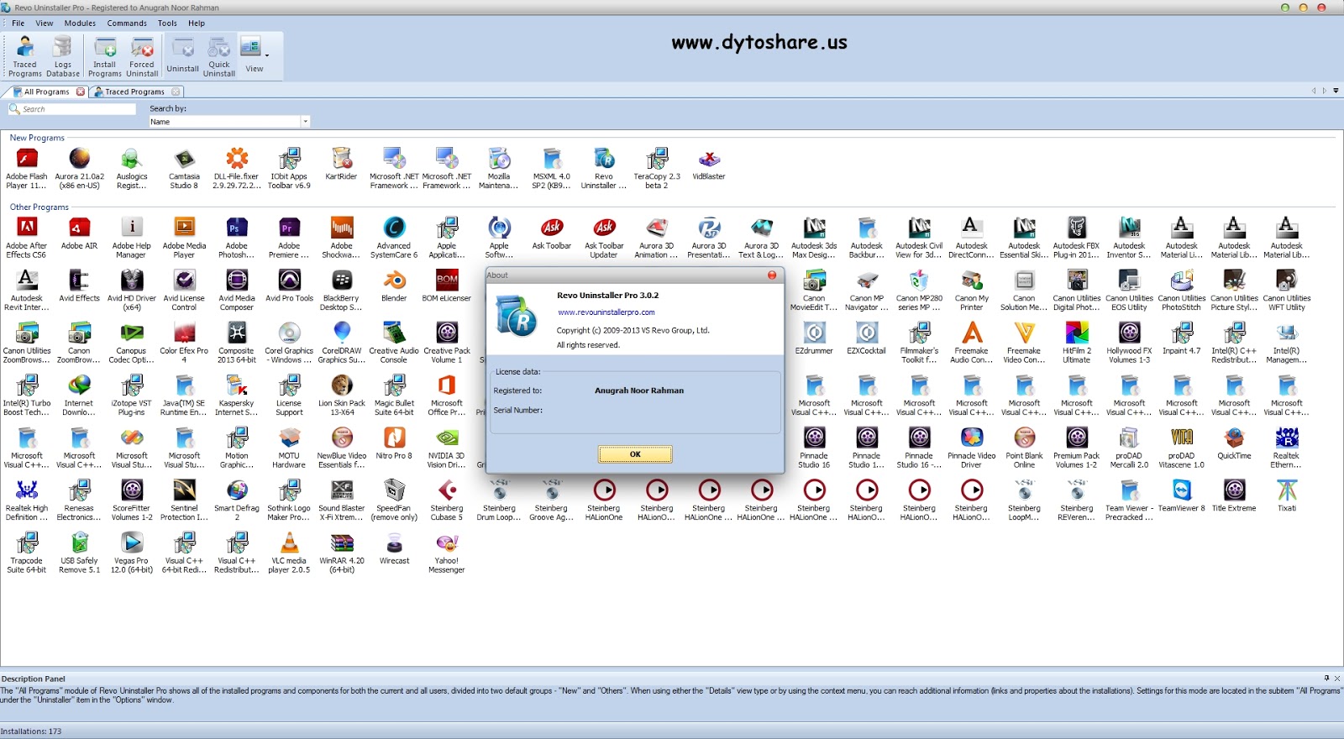1344x739 pixels.
Task: Click the program Search input field
Action: [x=72, y=109]
